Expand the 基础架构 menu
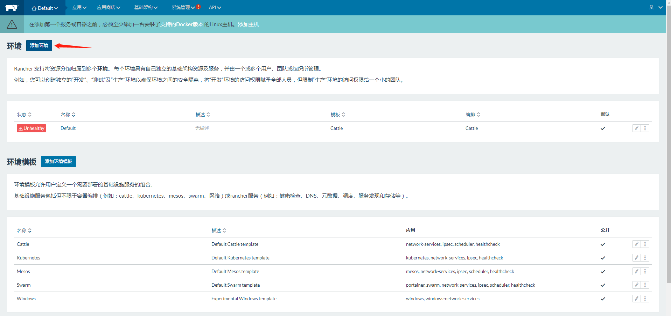 pyautogui.click(x=146, y=7)
